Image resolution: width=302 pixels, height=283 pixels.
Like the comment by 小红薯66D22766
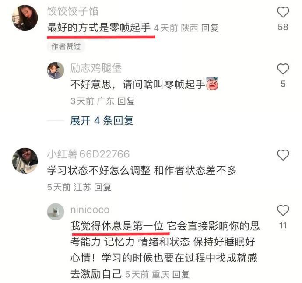click(x=283, y=155)
